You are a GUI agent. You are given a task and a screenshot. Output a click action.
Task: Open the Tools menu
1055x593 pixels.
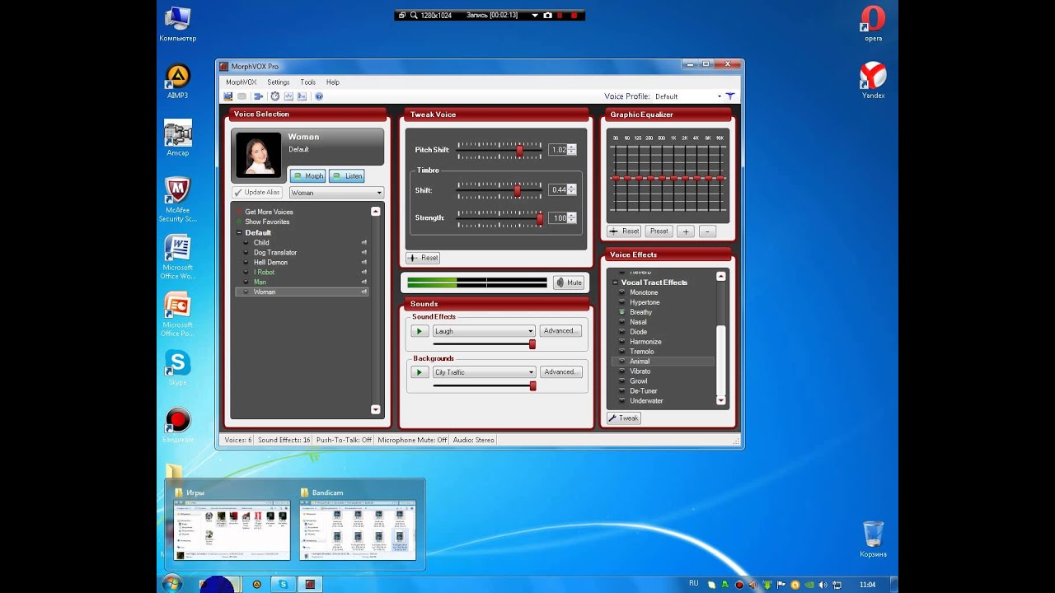tap(308, 82)
